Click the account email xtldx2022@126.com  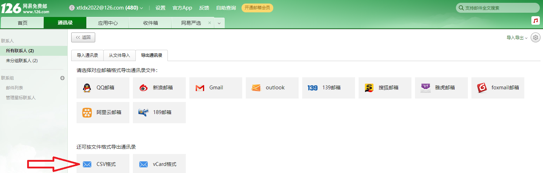(x=100, y=8)
